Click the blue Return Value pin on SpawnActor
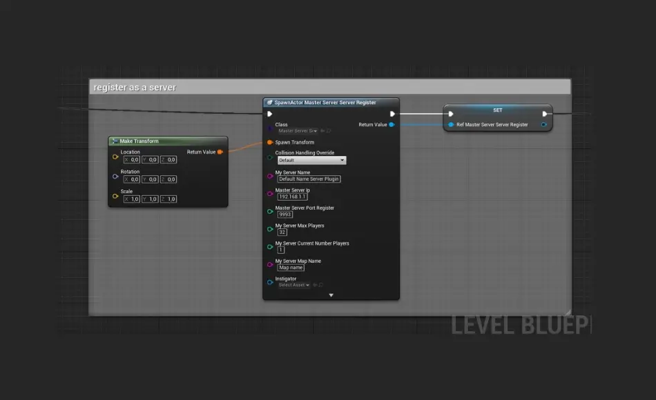Screen dimensions: 656x400 click(x=391, y=124)
